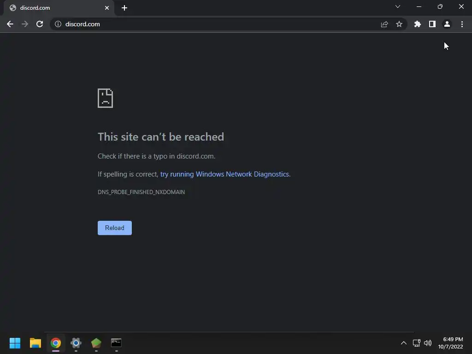Viewport: 472px width, 354px height.
Task: Open a new tab with plus button
Action: 124,8
